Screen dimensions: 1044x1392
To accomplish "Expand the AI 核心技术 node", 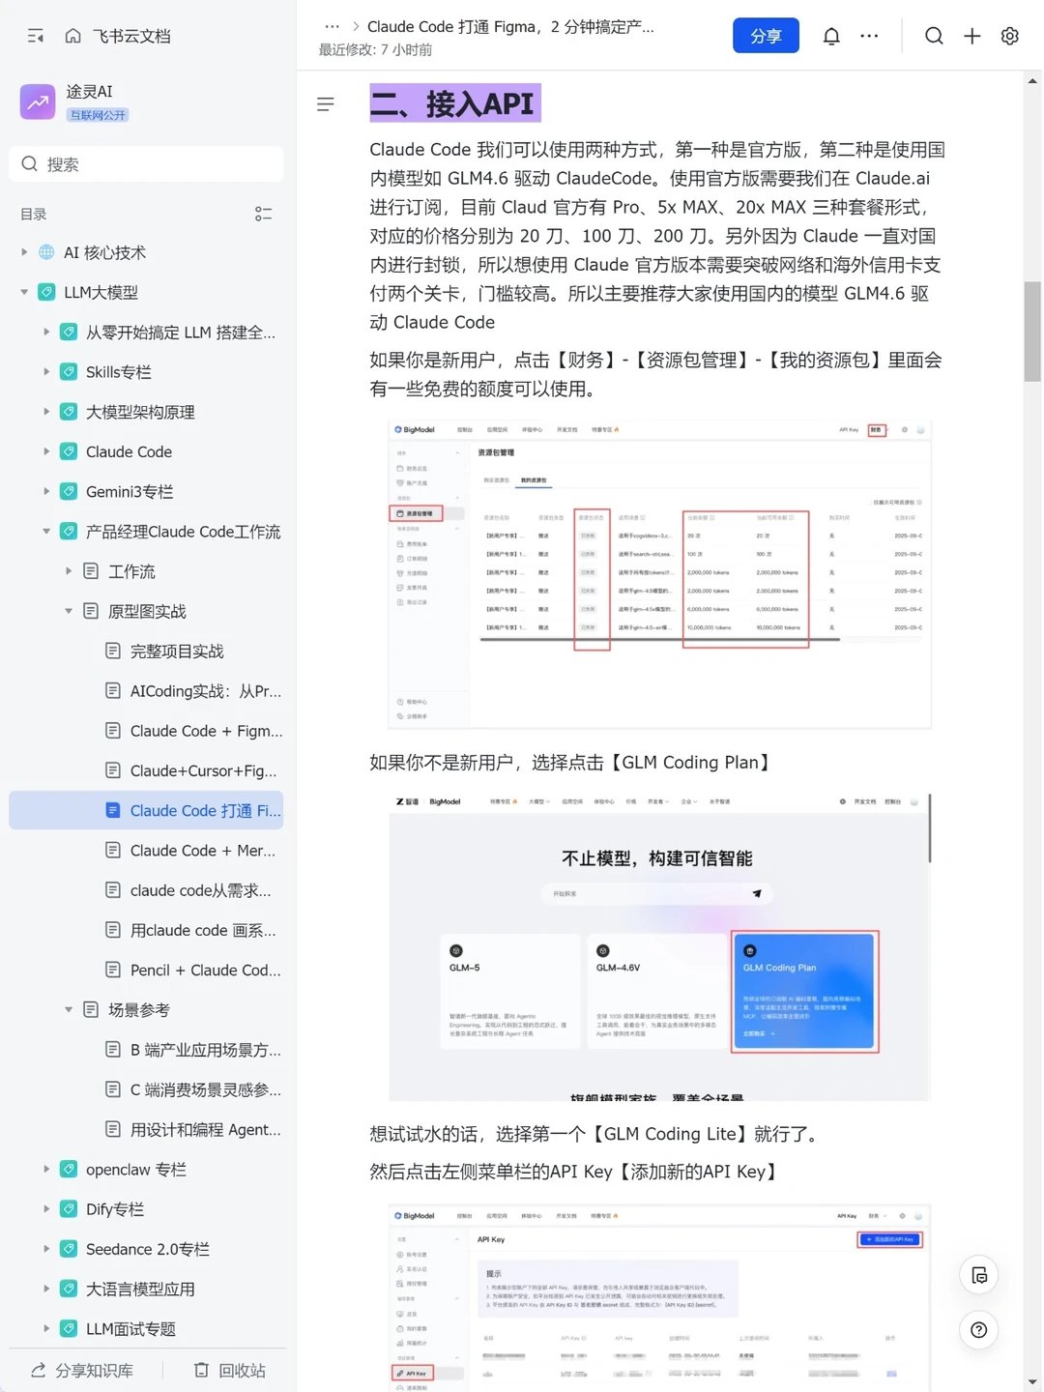I will tap(24, 252).
